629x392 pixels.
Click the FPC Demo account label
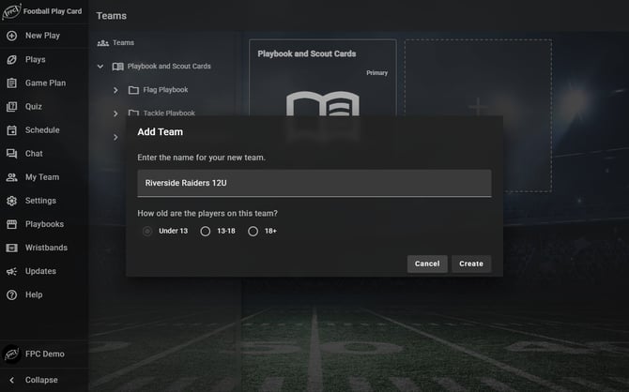[x=44, y=354]
